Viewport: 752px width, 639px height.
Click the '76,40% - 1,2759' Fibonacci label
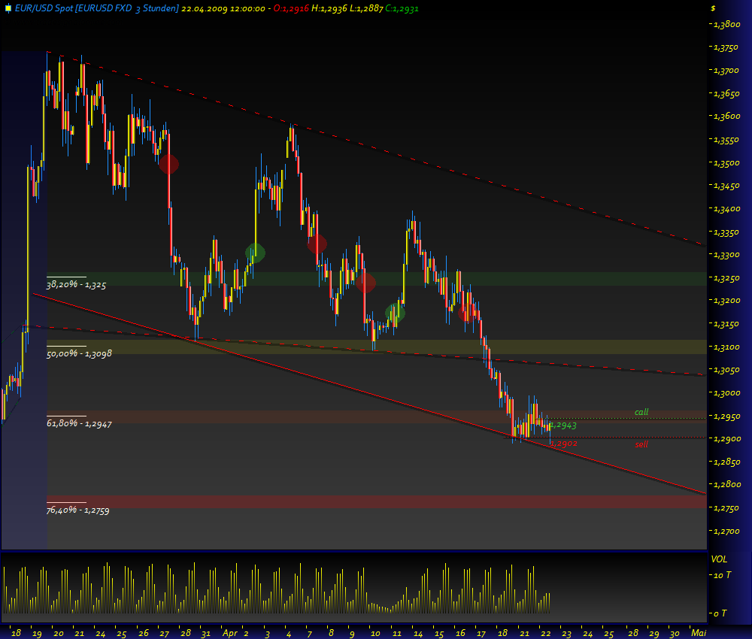point(77,510)
